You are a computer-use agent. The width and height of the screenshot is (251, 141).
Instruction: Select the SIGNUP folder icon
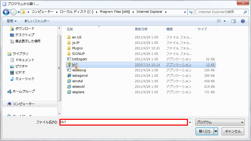[x=69, y=54]
